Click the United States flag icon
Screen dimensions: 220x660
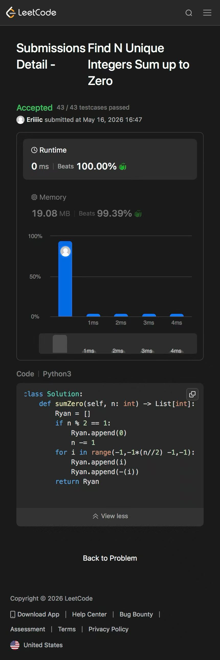(15, 645)
